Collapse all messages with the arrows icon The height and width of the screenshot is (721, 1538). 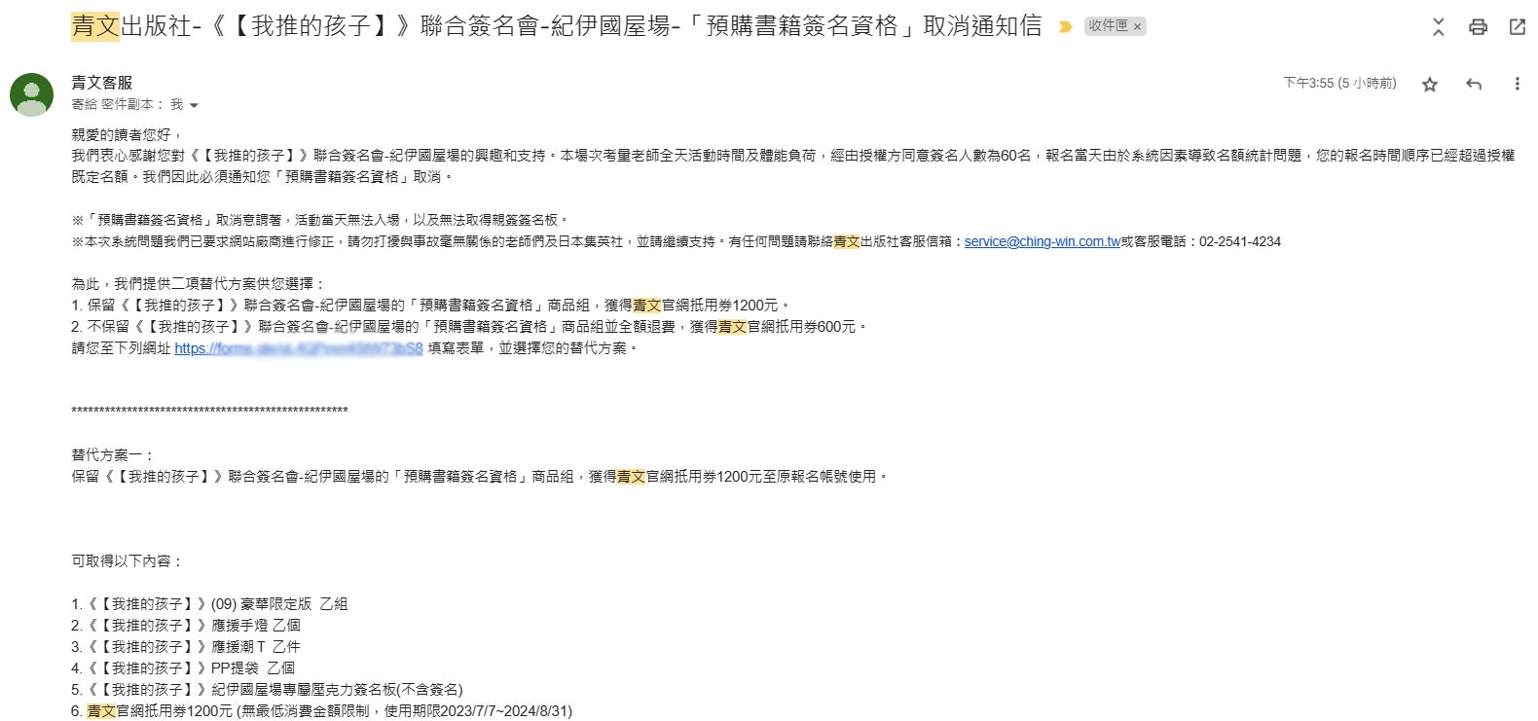[x=1439, y=27]
